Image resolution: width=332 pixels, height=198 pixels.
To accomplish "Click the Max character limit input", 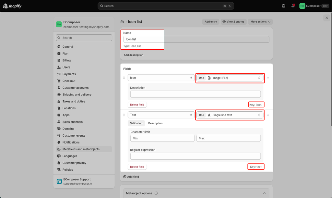I will pyautogui.click(x=229, y=138).
